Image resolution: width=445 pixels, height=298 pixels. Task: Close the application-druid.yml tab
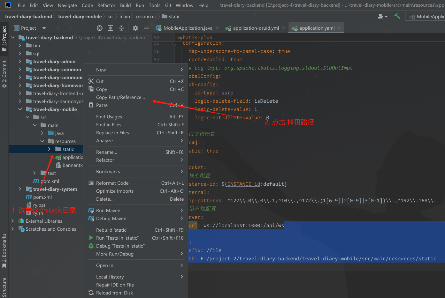click(x=283, y=28)
